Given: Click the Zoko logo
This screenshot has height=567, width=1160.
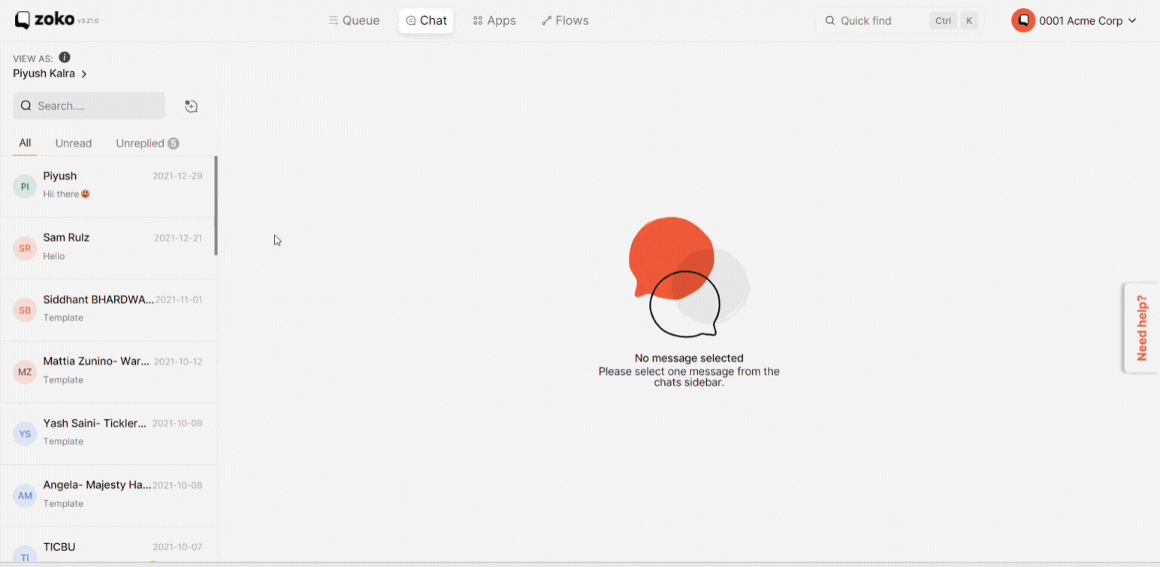Looking at the screenshot, I should click(x=45, y=20).
